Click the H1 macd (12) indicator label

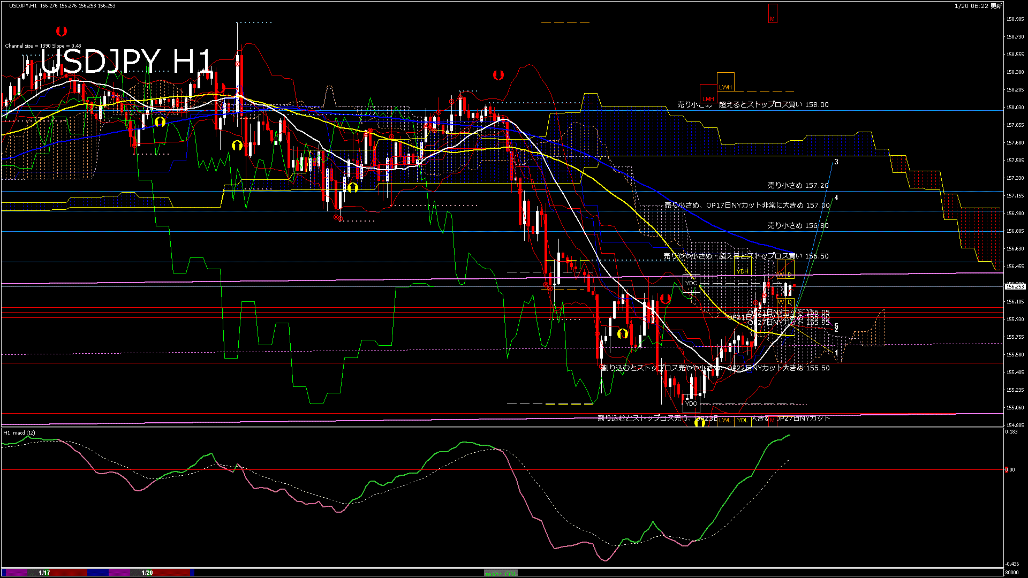[19, 432]
